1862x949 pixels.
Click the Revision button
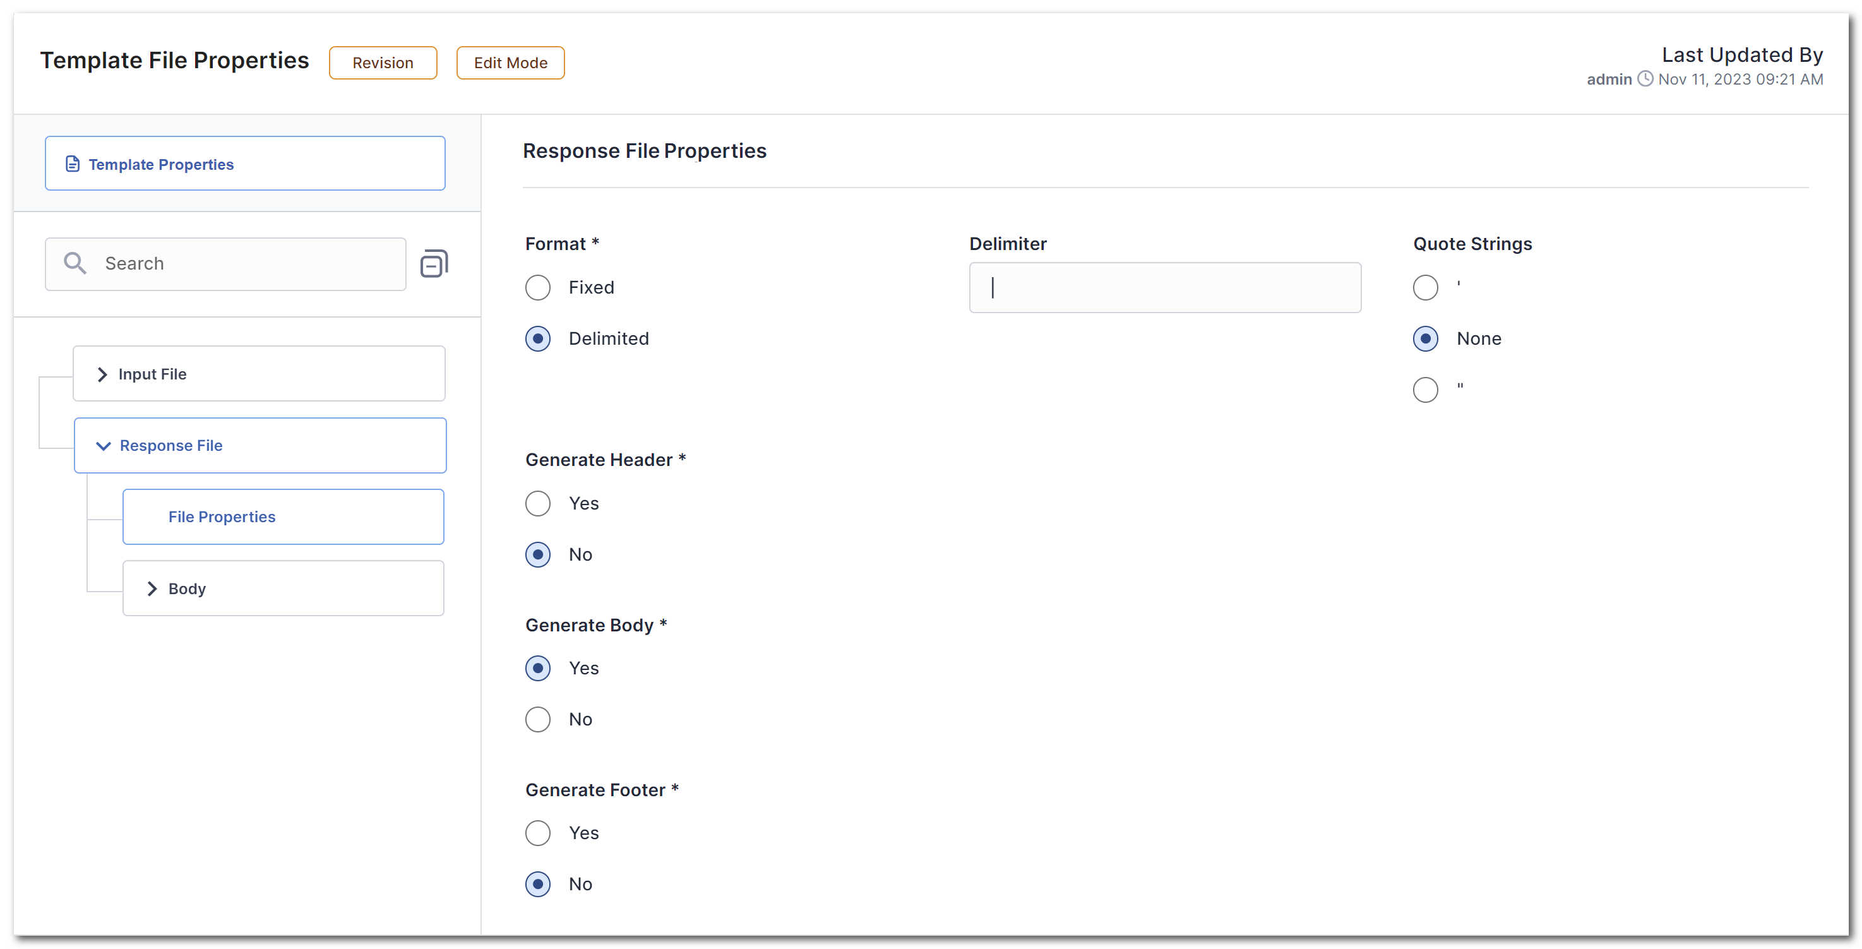383,63
